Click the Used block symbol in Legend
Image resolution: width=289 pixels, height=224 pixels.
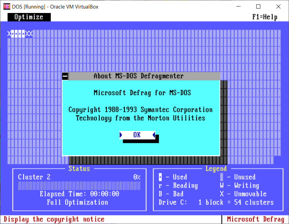click(160, 177)
